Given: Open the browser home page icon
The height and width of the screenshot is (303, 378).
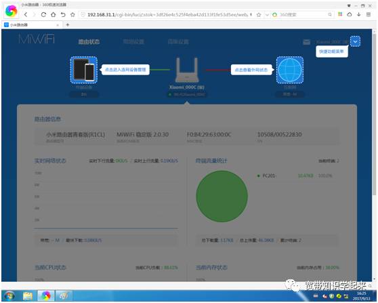Looking at the screenshot, I should point(54,15).
